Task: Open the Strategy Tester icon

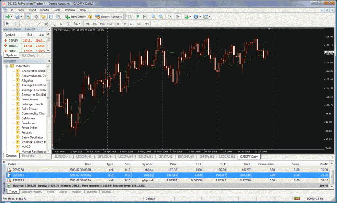Action: 58,17
